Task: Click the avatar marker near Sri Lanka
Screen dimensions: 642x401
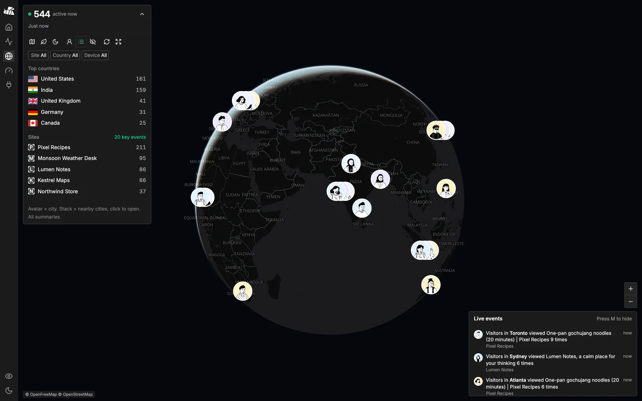Action: pos(362,209)
